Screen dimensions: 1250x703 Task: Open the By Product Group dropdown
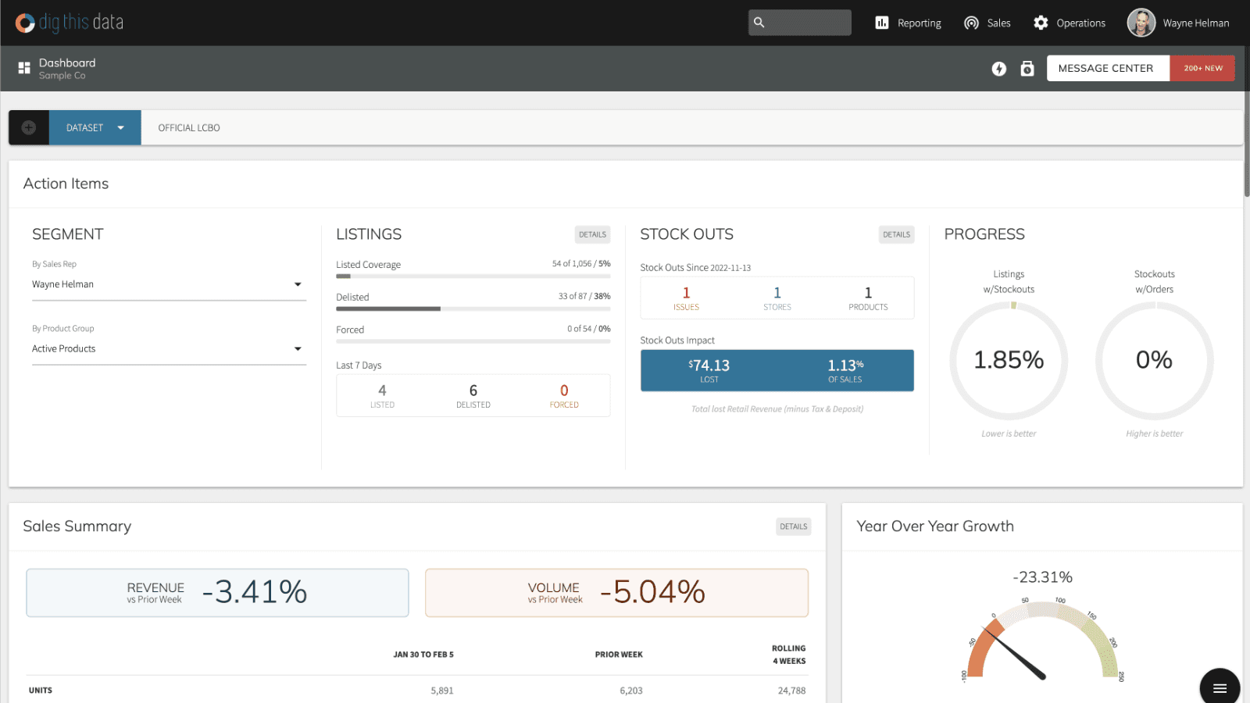168,348
